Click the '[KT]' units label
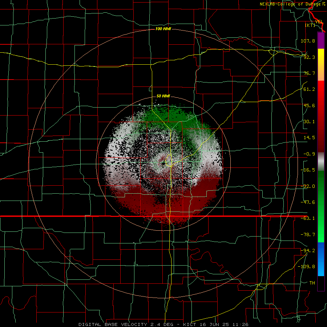327x327 pixels. tap(310, 25)
